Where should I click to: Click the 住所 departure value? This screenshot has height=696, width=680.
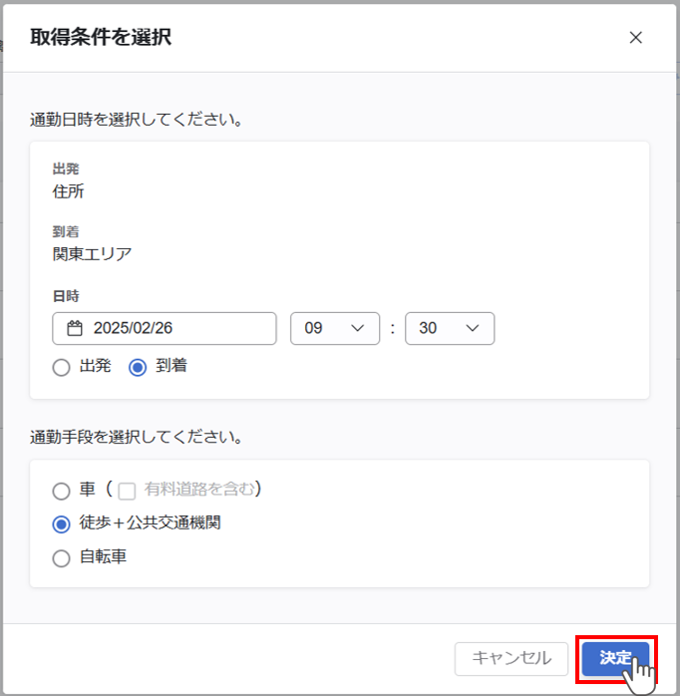coord(68,191)
